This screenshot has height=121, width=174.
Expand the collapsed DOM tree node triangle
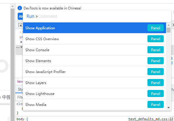(x=21, y=42)
